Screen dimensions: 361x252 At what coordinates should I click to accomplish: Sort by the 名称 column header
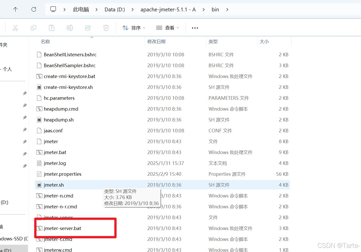tap(45, 41)
